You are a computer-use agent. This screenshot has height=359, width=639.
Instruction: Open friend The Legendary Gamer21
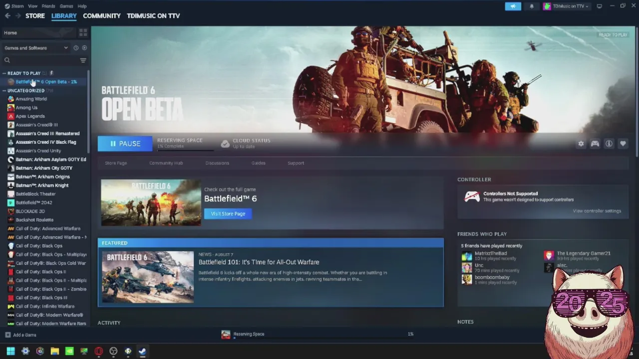pos(578,256)
